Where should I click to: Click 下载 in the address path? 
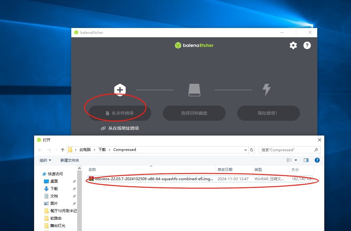click(x=102, y=150)
